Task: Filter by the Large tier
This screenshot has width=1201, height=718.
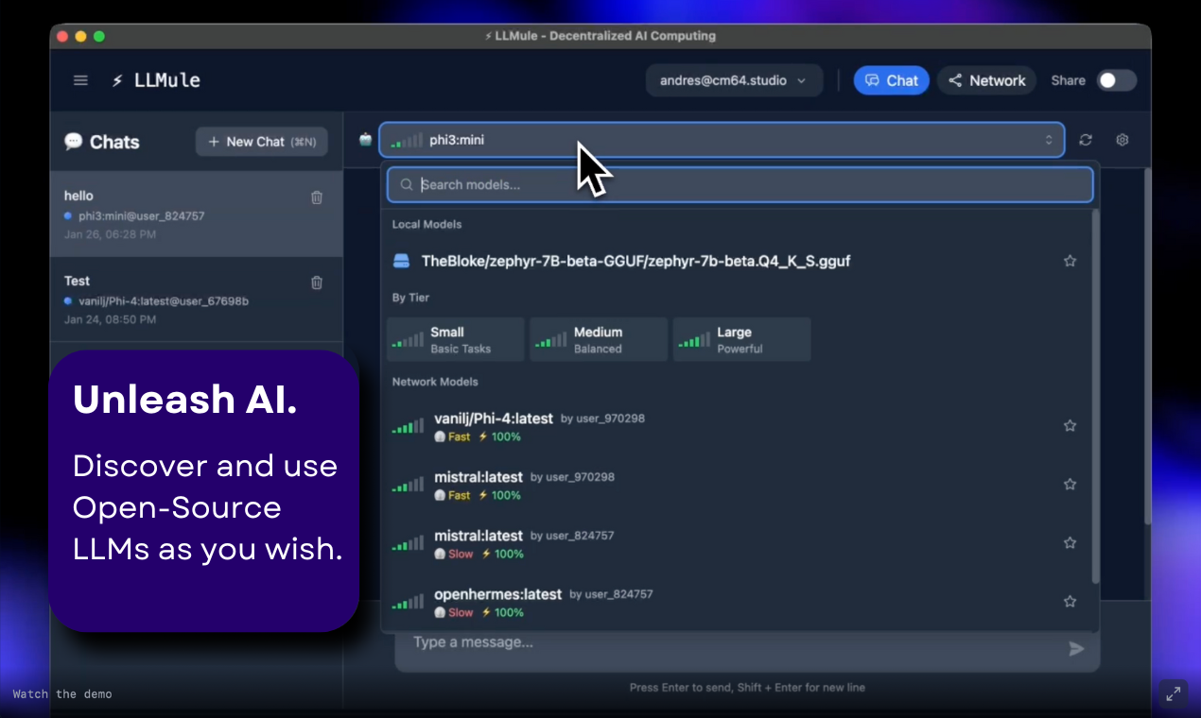Action: point(741,339)
